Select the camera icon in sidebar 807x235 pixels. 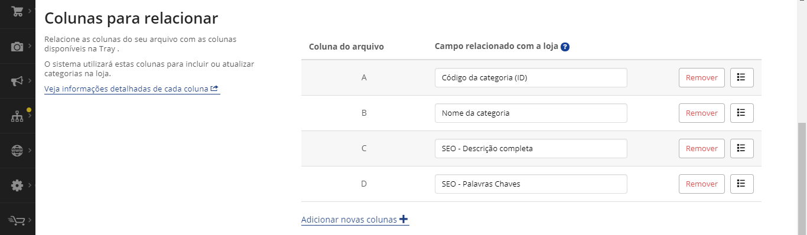(17, 46)
